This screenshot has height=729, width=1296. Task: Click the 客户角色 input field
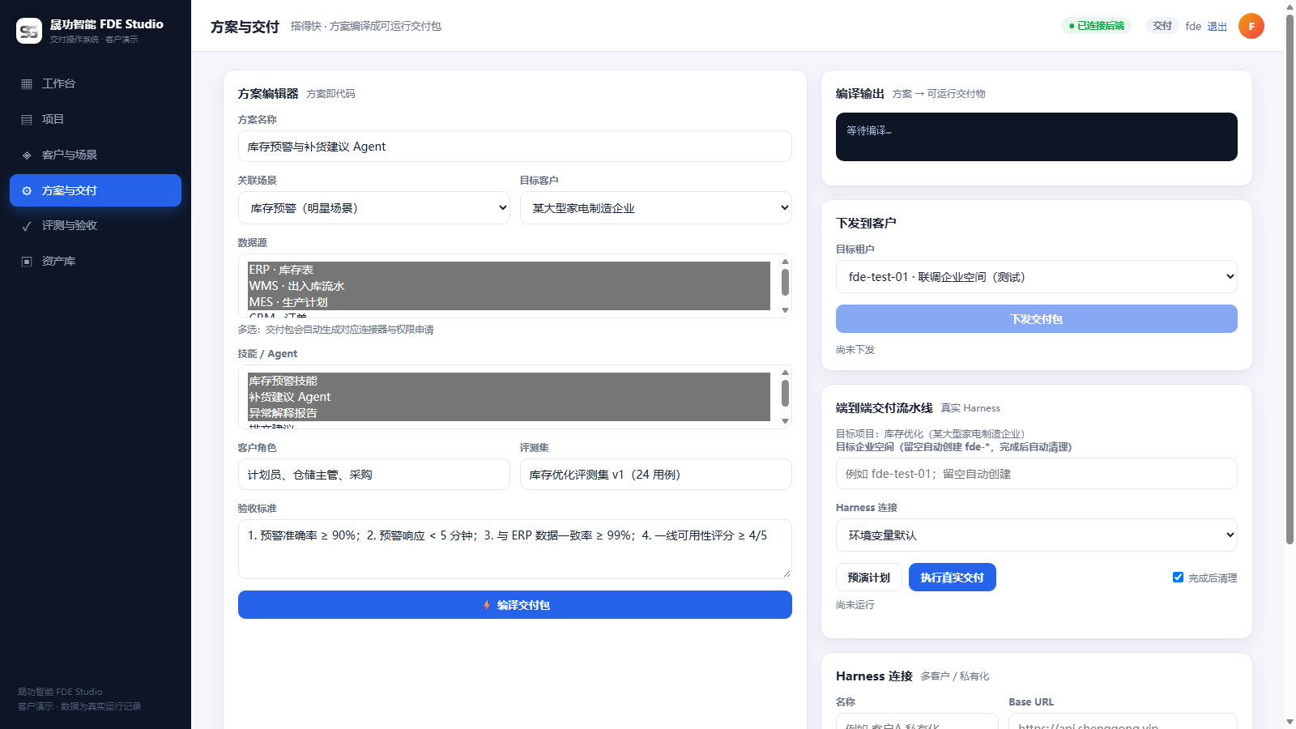374,475
